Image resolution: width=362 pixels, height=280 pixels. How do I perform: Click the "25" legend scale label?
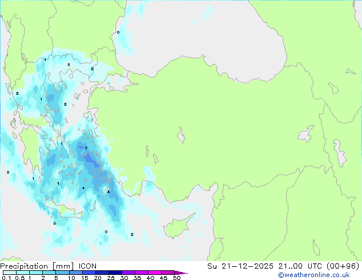[111, 278]
